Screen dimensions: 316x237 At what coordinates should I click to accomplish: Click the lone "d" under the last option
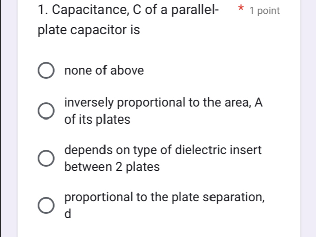[68, 214]
